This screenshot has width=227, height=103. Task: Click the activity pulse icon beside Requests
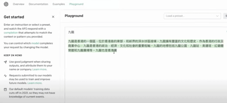[5, 76]
